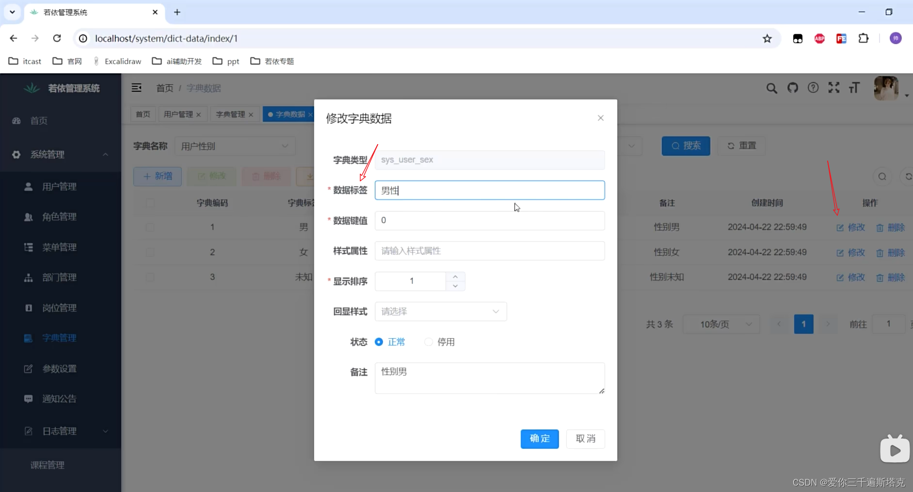913x492 pixels.
Task: Increase 显示排序 with the up stepper arrow
Action: (455, 277)
